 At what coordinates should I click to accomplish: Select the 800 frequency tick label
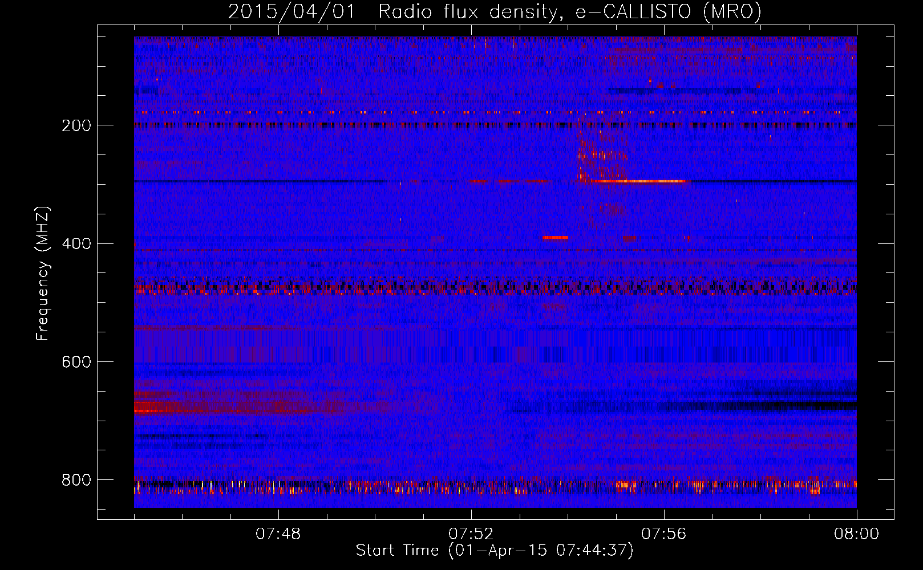pyautogui.click(x=76, y=481)
